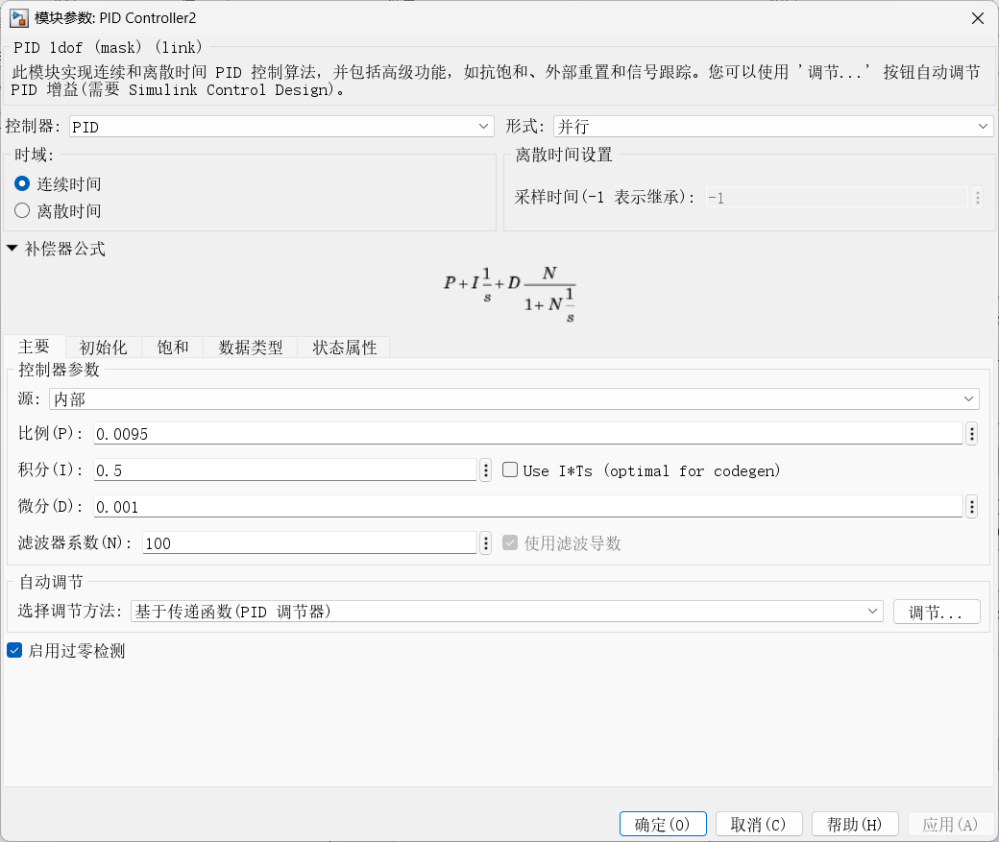Collapse the 补偿器公式 section
999x842 pixels.
point(12,250)
